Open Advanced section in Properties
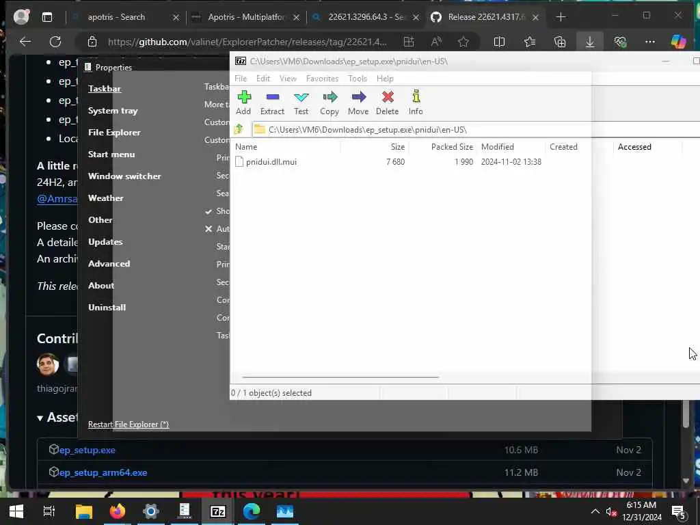This screenshot has height=525, width=700. click(x=109, y=264)
